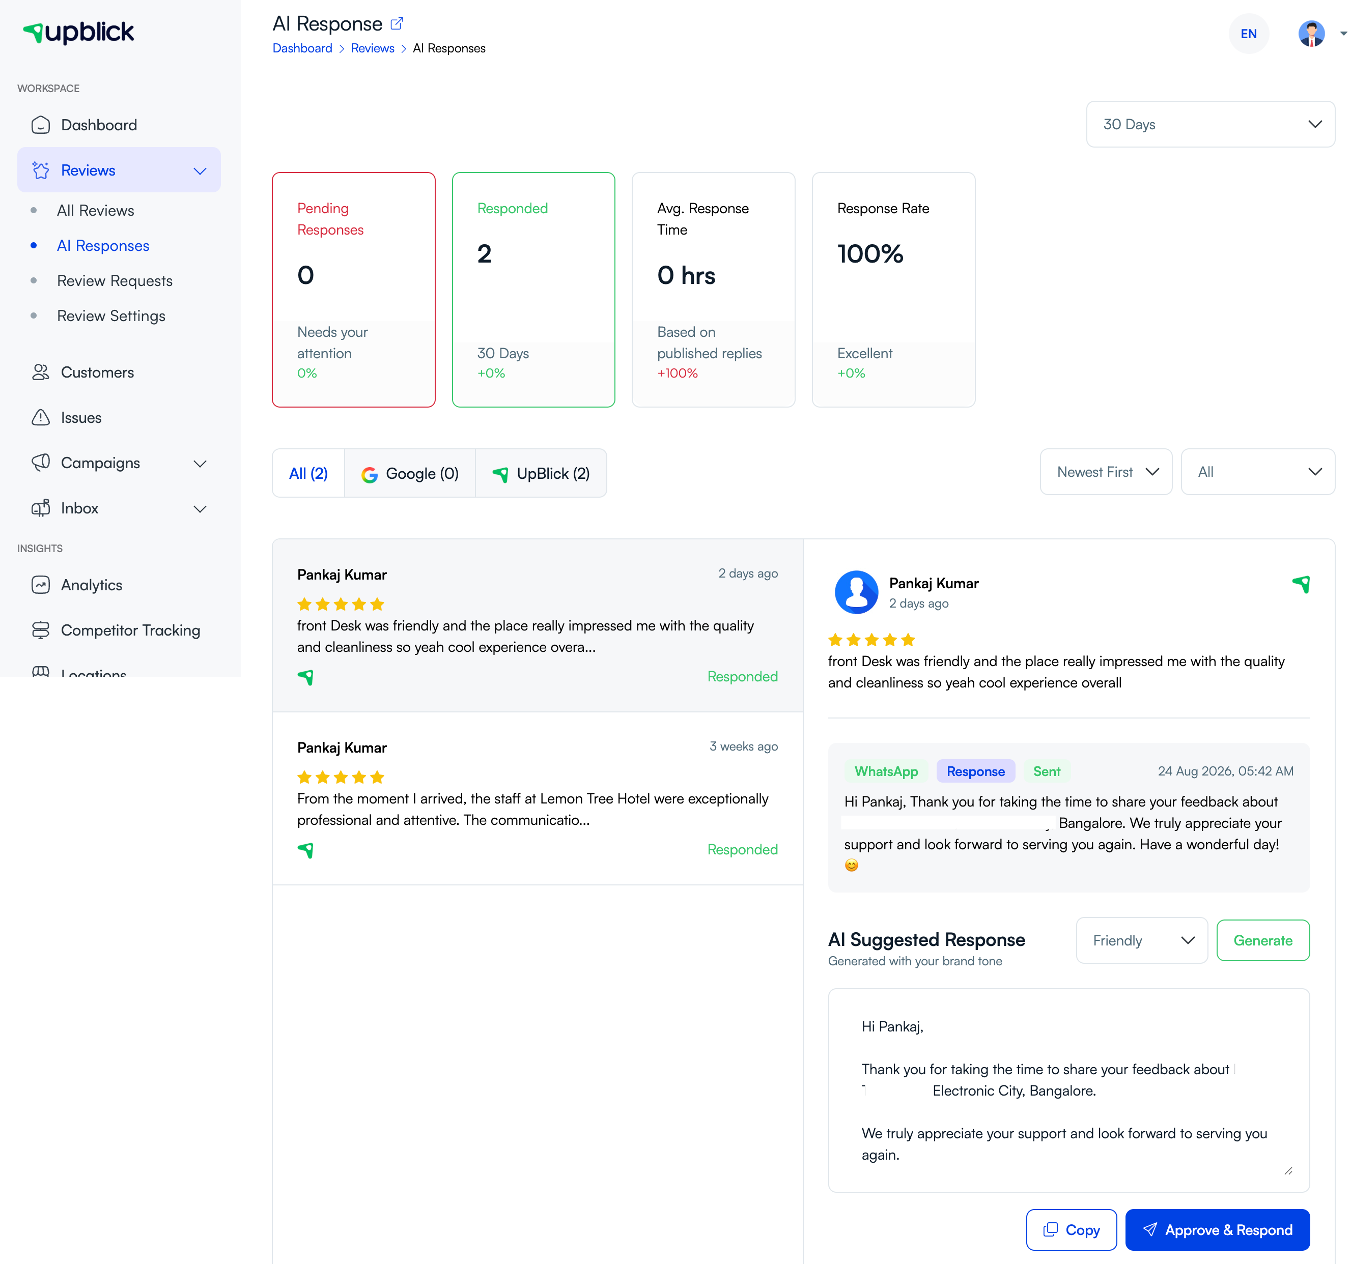Viewport: 1351px width, 1264px height.
Task: Click the Generate button
Action: (1262, 940)
